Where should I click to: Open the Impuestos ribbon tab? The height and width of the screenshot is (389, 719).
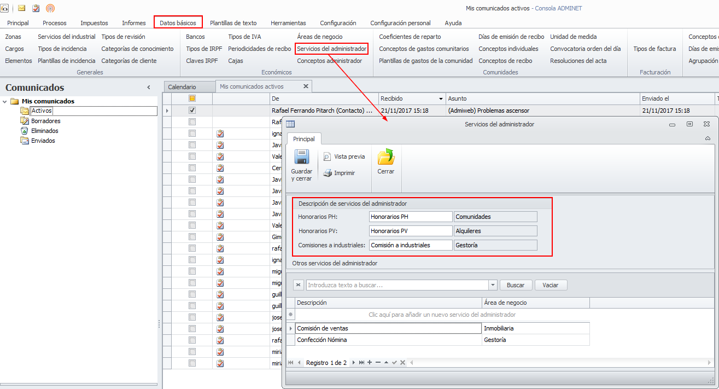[94, 23]
